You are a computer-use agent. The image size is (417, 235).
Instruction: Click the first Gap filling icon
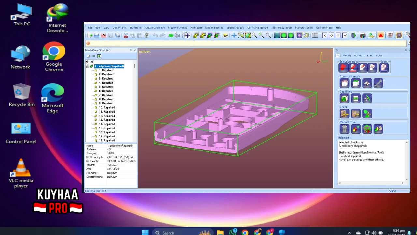344,98
